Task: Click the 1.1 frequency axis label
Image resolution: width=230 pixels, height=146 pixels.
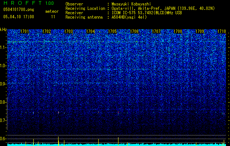Action: point(3,47)
